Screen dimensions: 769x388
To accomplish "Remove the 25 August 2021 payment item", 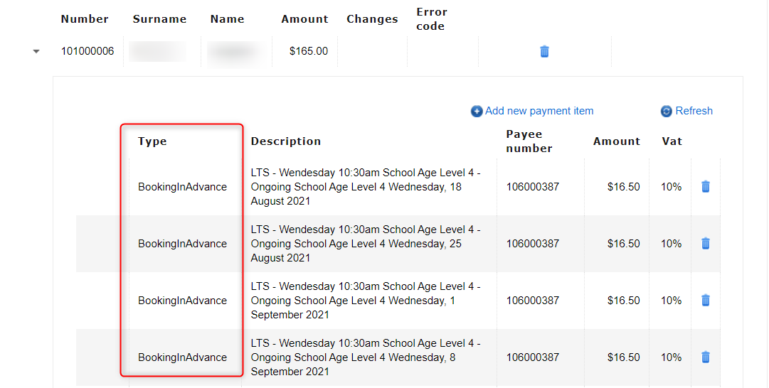I will point(705,244).
